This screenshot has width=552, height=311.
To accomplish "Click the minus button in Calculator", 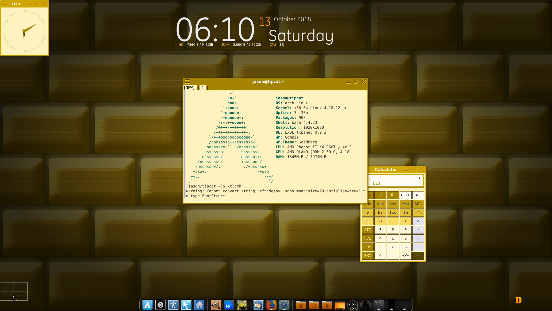I will pyautogui.click(x=418, y=238).
